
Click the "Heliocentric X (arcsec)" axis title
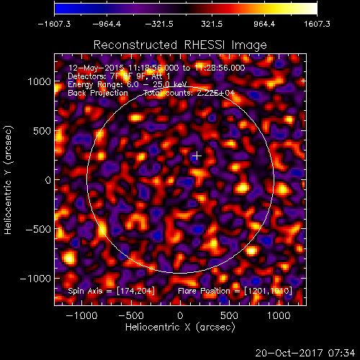pyautogui.click(x=180, y=328)
